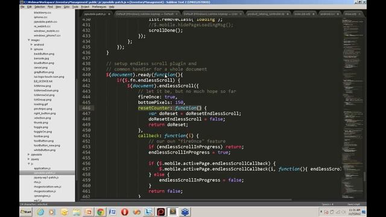Viewport: 386px width, 217px height.
Task: Change the JavaScript syntax in status bar
Action: pyautogui.click(x=353, y=204)
